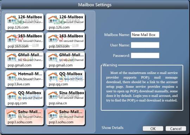Viewport: 190px width, 135px height.
Task: Dismiss the dialog with Cancel button
Action: click(x=176, y=129)
